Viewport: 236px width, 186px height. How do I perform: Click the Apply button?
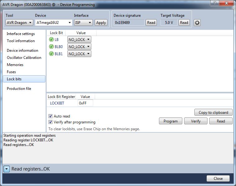[x=101, y=23]
